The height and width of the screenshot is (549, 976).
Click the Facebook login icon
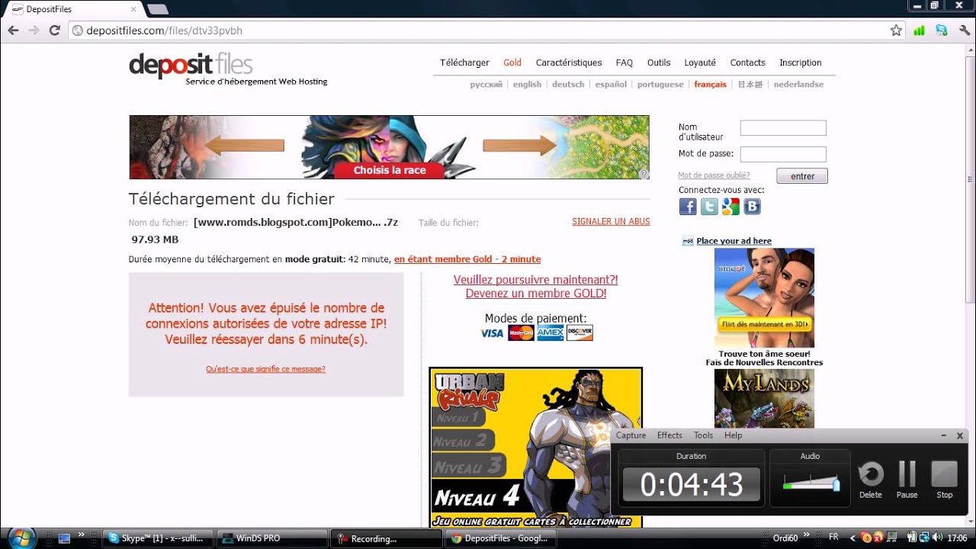coord(688,207)
